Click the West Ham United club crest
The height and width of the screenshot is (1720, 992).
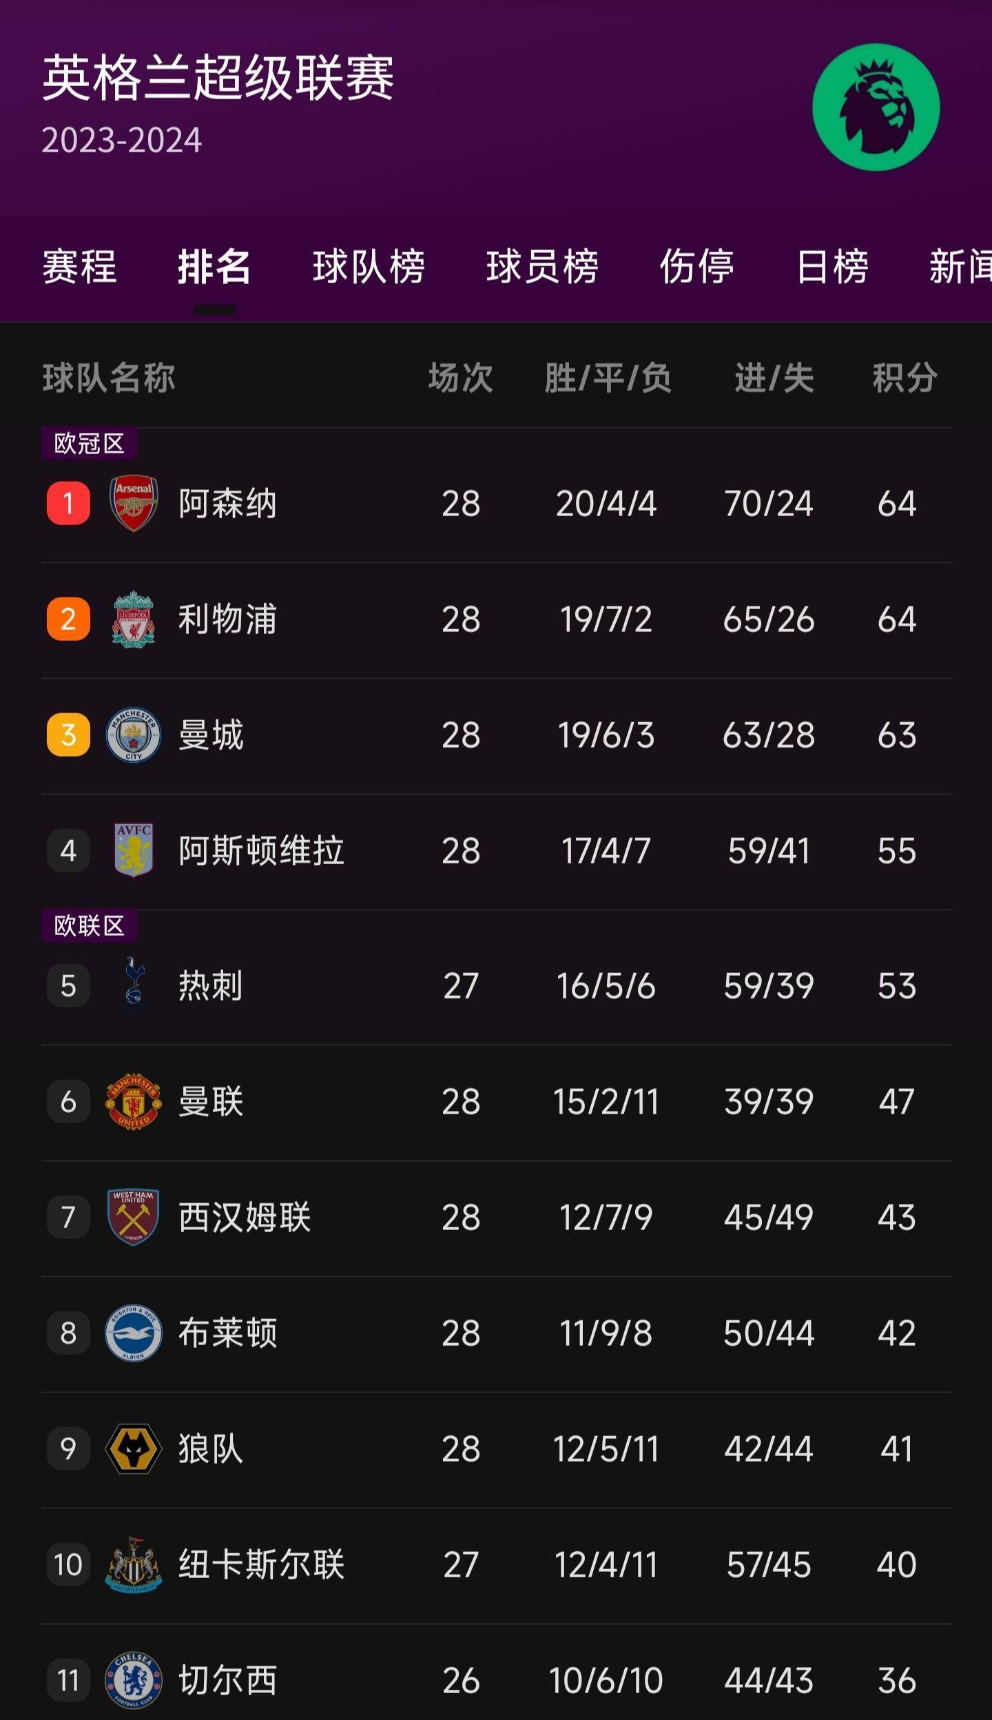coord(133,1218)
